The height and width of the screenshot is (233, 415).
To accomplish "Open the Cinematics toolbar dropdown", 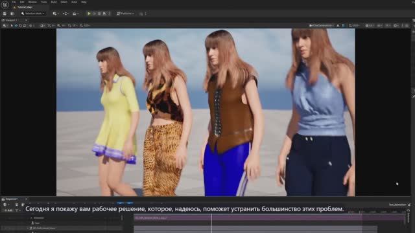I will tap(75, 14).
